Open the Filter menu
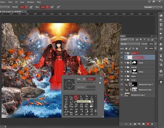 [10, 2]
